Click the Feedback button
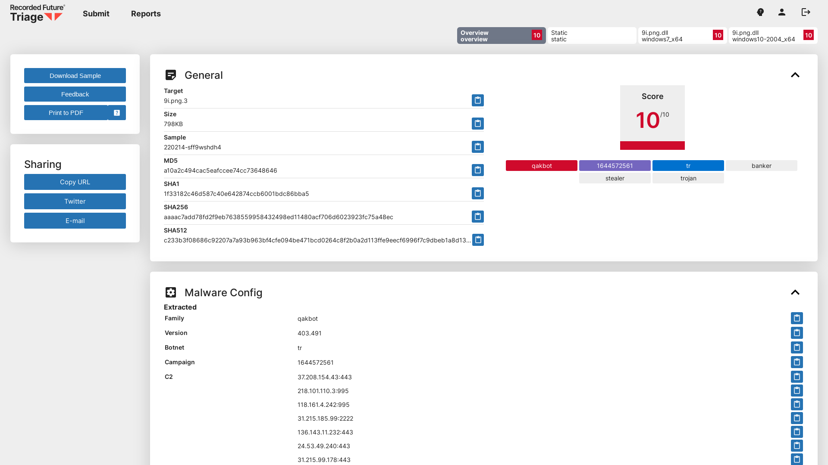Image resolution: width=828 pixels, height=465 pixels. (75, 94)
